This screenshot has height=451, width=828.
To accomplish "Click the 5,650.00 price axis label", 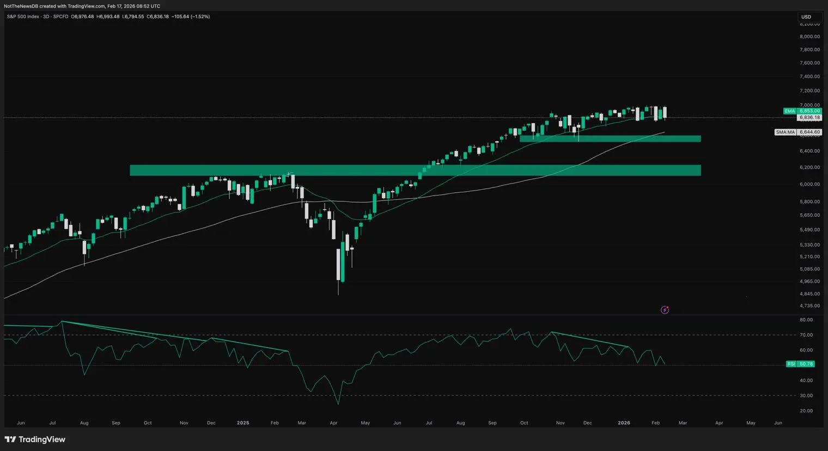I will (809, 215).
